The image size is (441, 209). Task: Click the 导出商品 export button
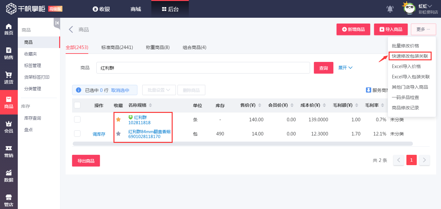click(86, 160)
